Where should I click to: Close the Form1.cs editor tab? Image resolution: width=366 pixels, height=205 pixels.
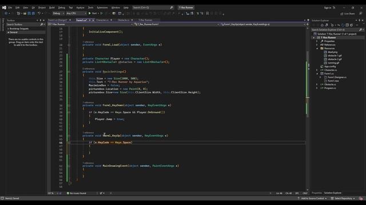93,20
